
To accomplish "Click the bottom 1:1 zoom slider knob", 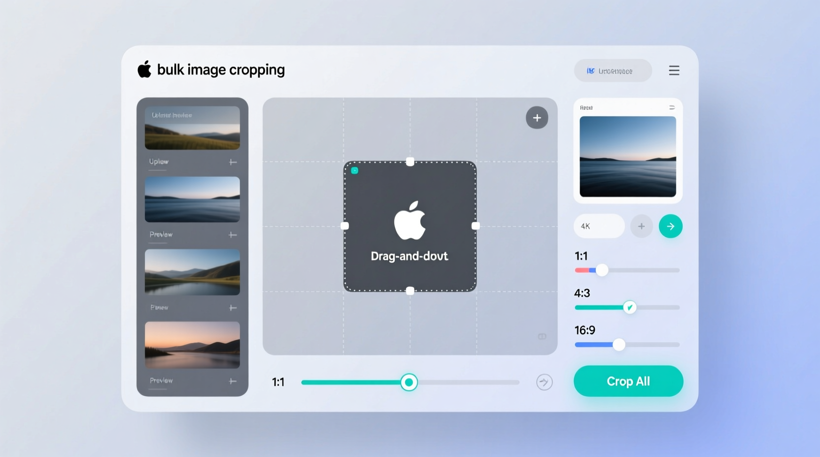I will [x=409, y=382].
